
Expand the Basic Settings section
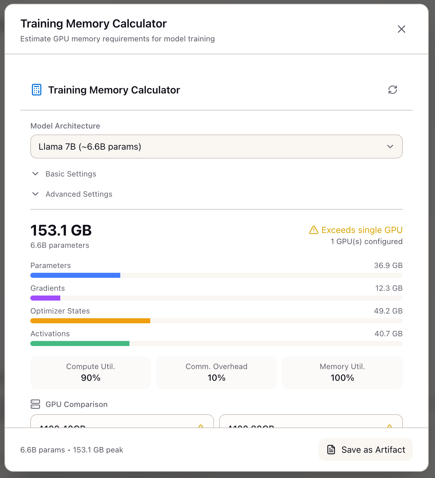point(71,174)
